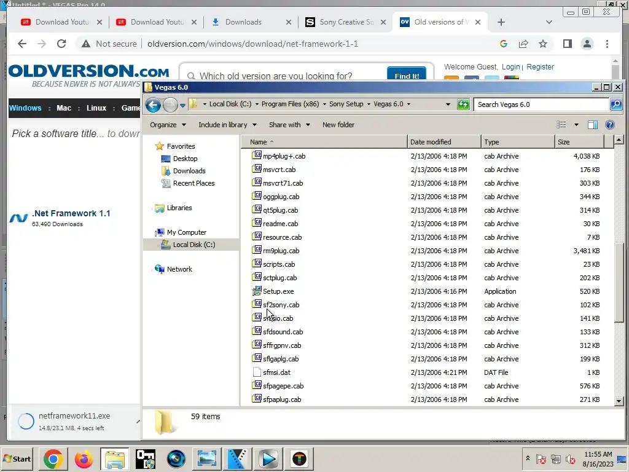Select the Windows category on OldVersion
Image resolution: width=629 pixels, height=472 pixels.
(25, 108)
